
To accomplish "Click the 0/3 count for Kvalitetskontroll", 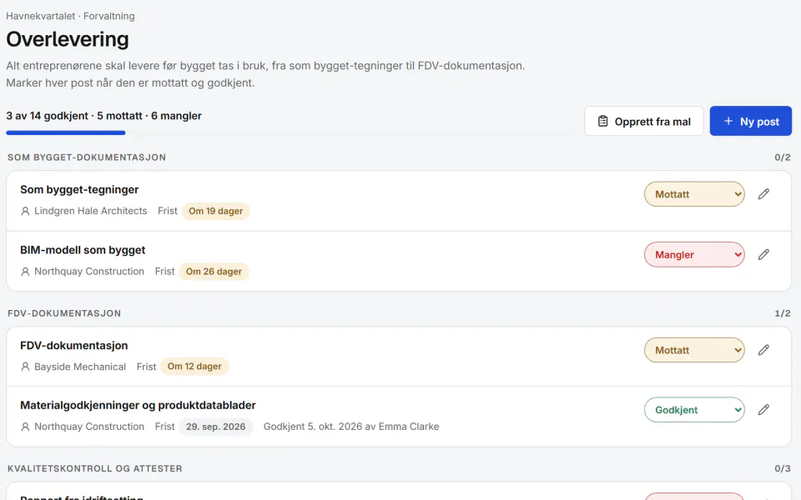I will [782, 468].
